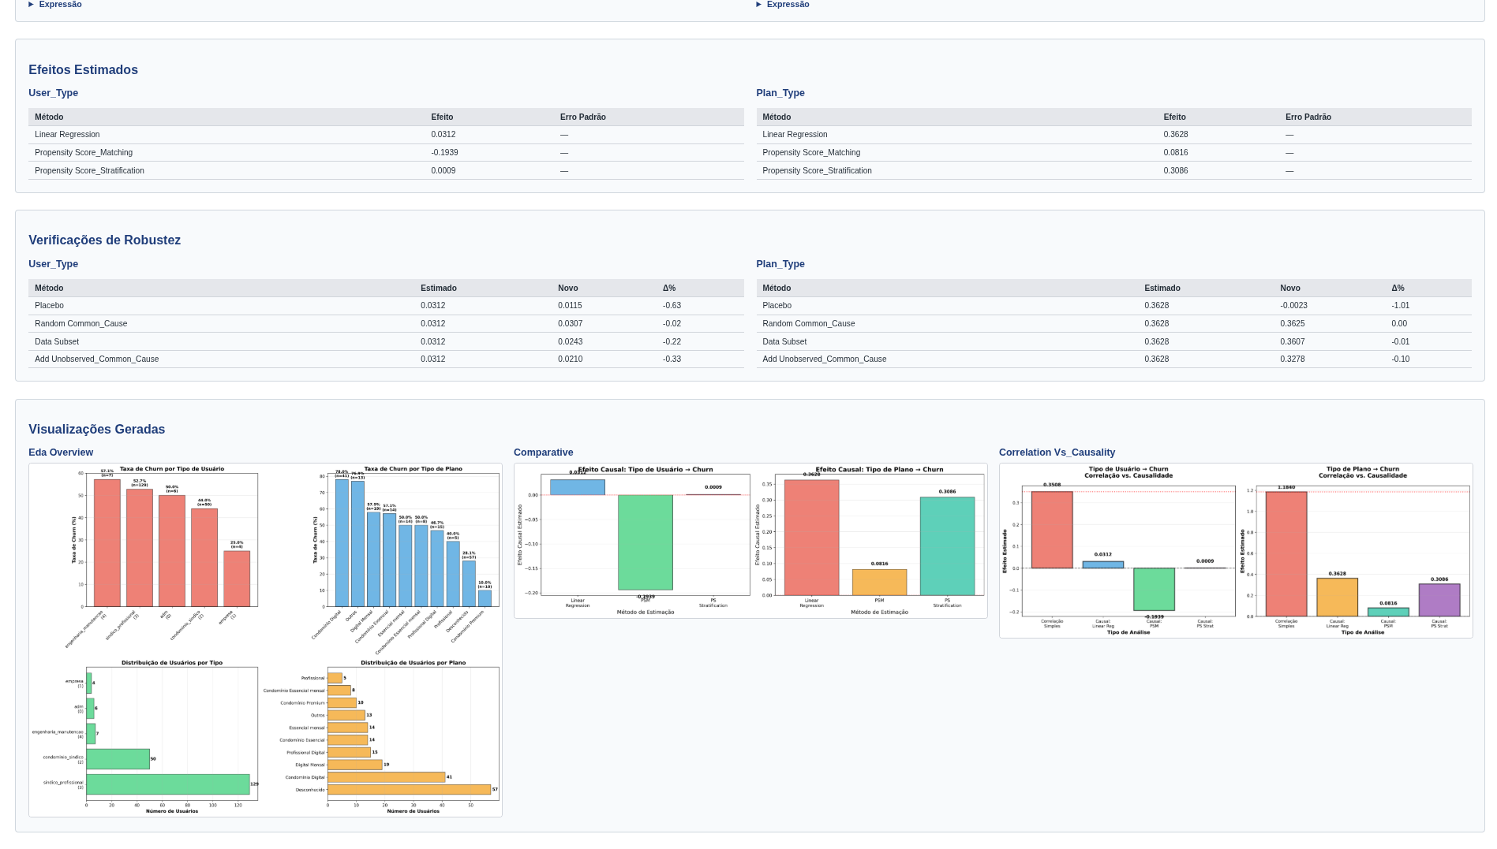1497x849 pixels.
Task: Select Add Unobserved_Common_Cause row in User_Type robustness
Action: (96, 359)
